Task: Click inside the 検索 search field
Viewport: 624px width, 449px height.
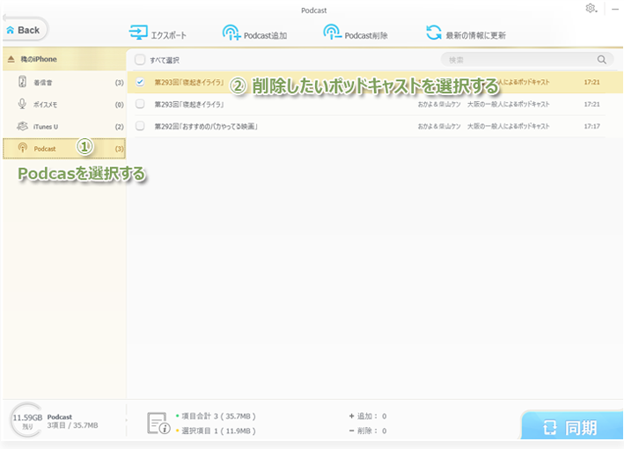Action: [x=527, y=60]
